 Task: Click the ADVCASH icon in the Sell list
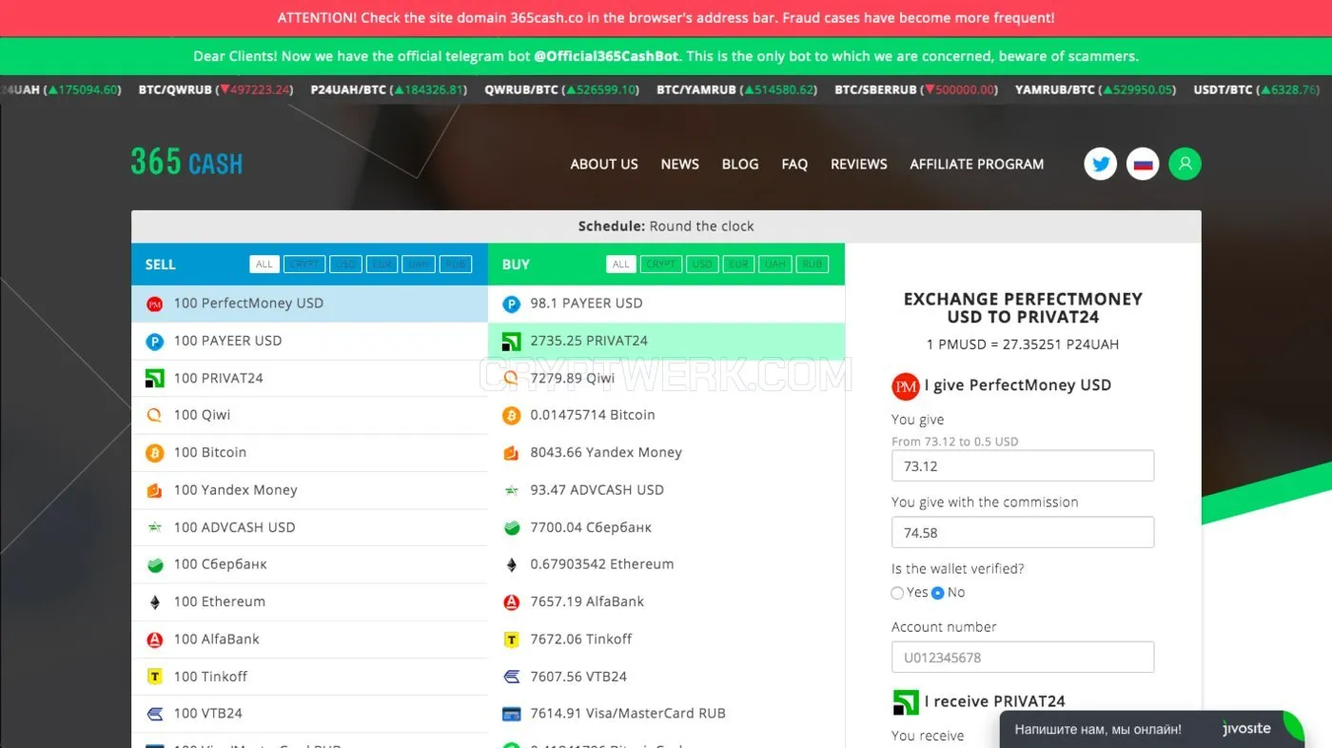[x=154, y=527]
